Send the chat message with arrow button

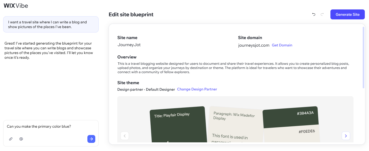[91, 139]
